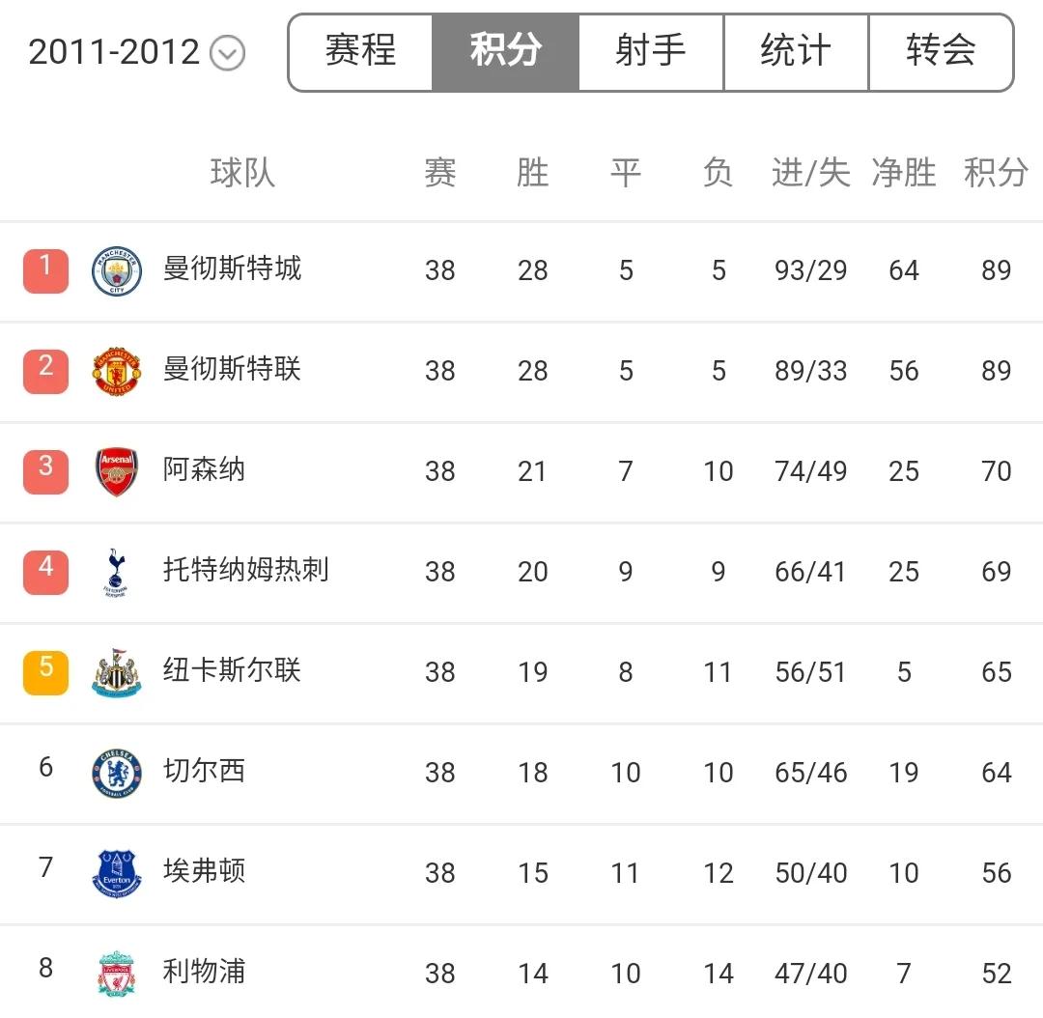Open the 转会 tab
Viewport: 1043px width, 1018px height.
[x=941, y=52]
